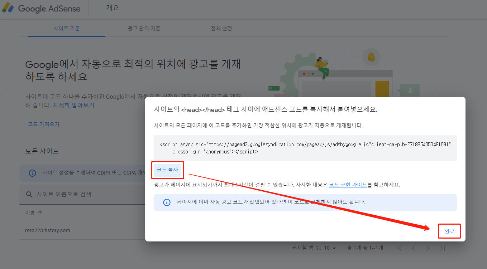Click the 모든 사이트 heading
This screenshot has height=269, width=487.
coord(42,151)
